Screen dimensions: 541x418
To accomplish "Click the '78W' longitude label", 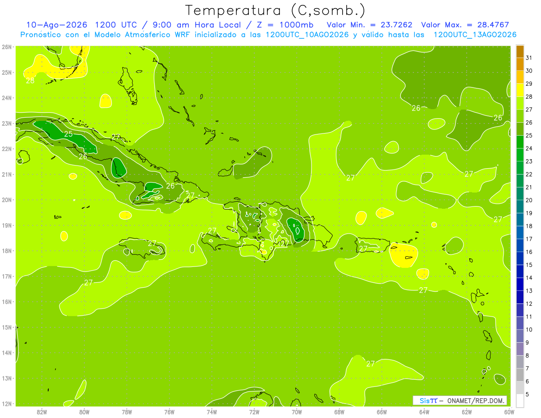I will (127, 411).
